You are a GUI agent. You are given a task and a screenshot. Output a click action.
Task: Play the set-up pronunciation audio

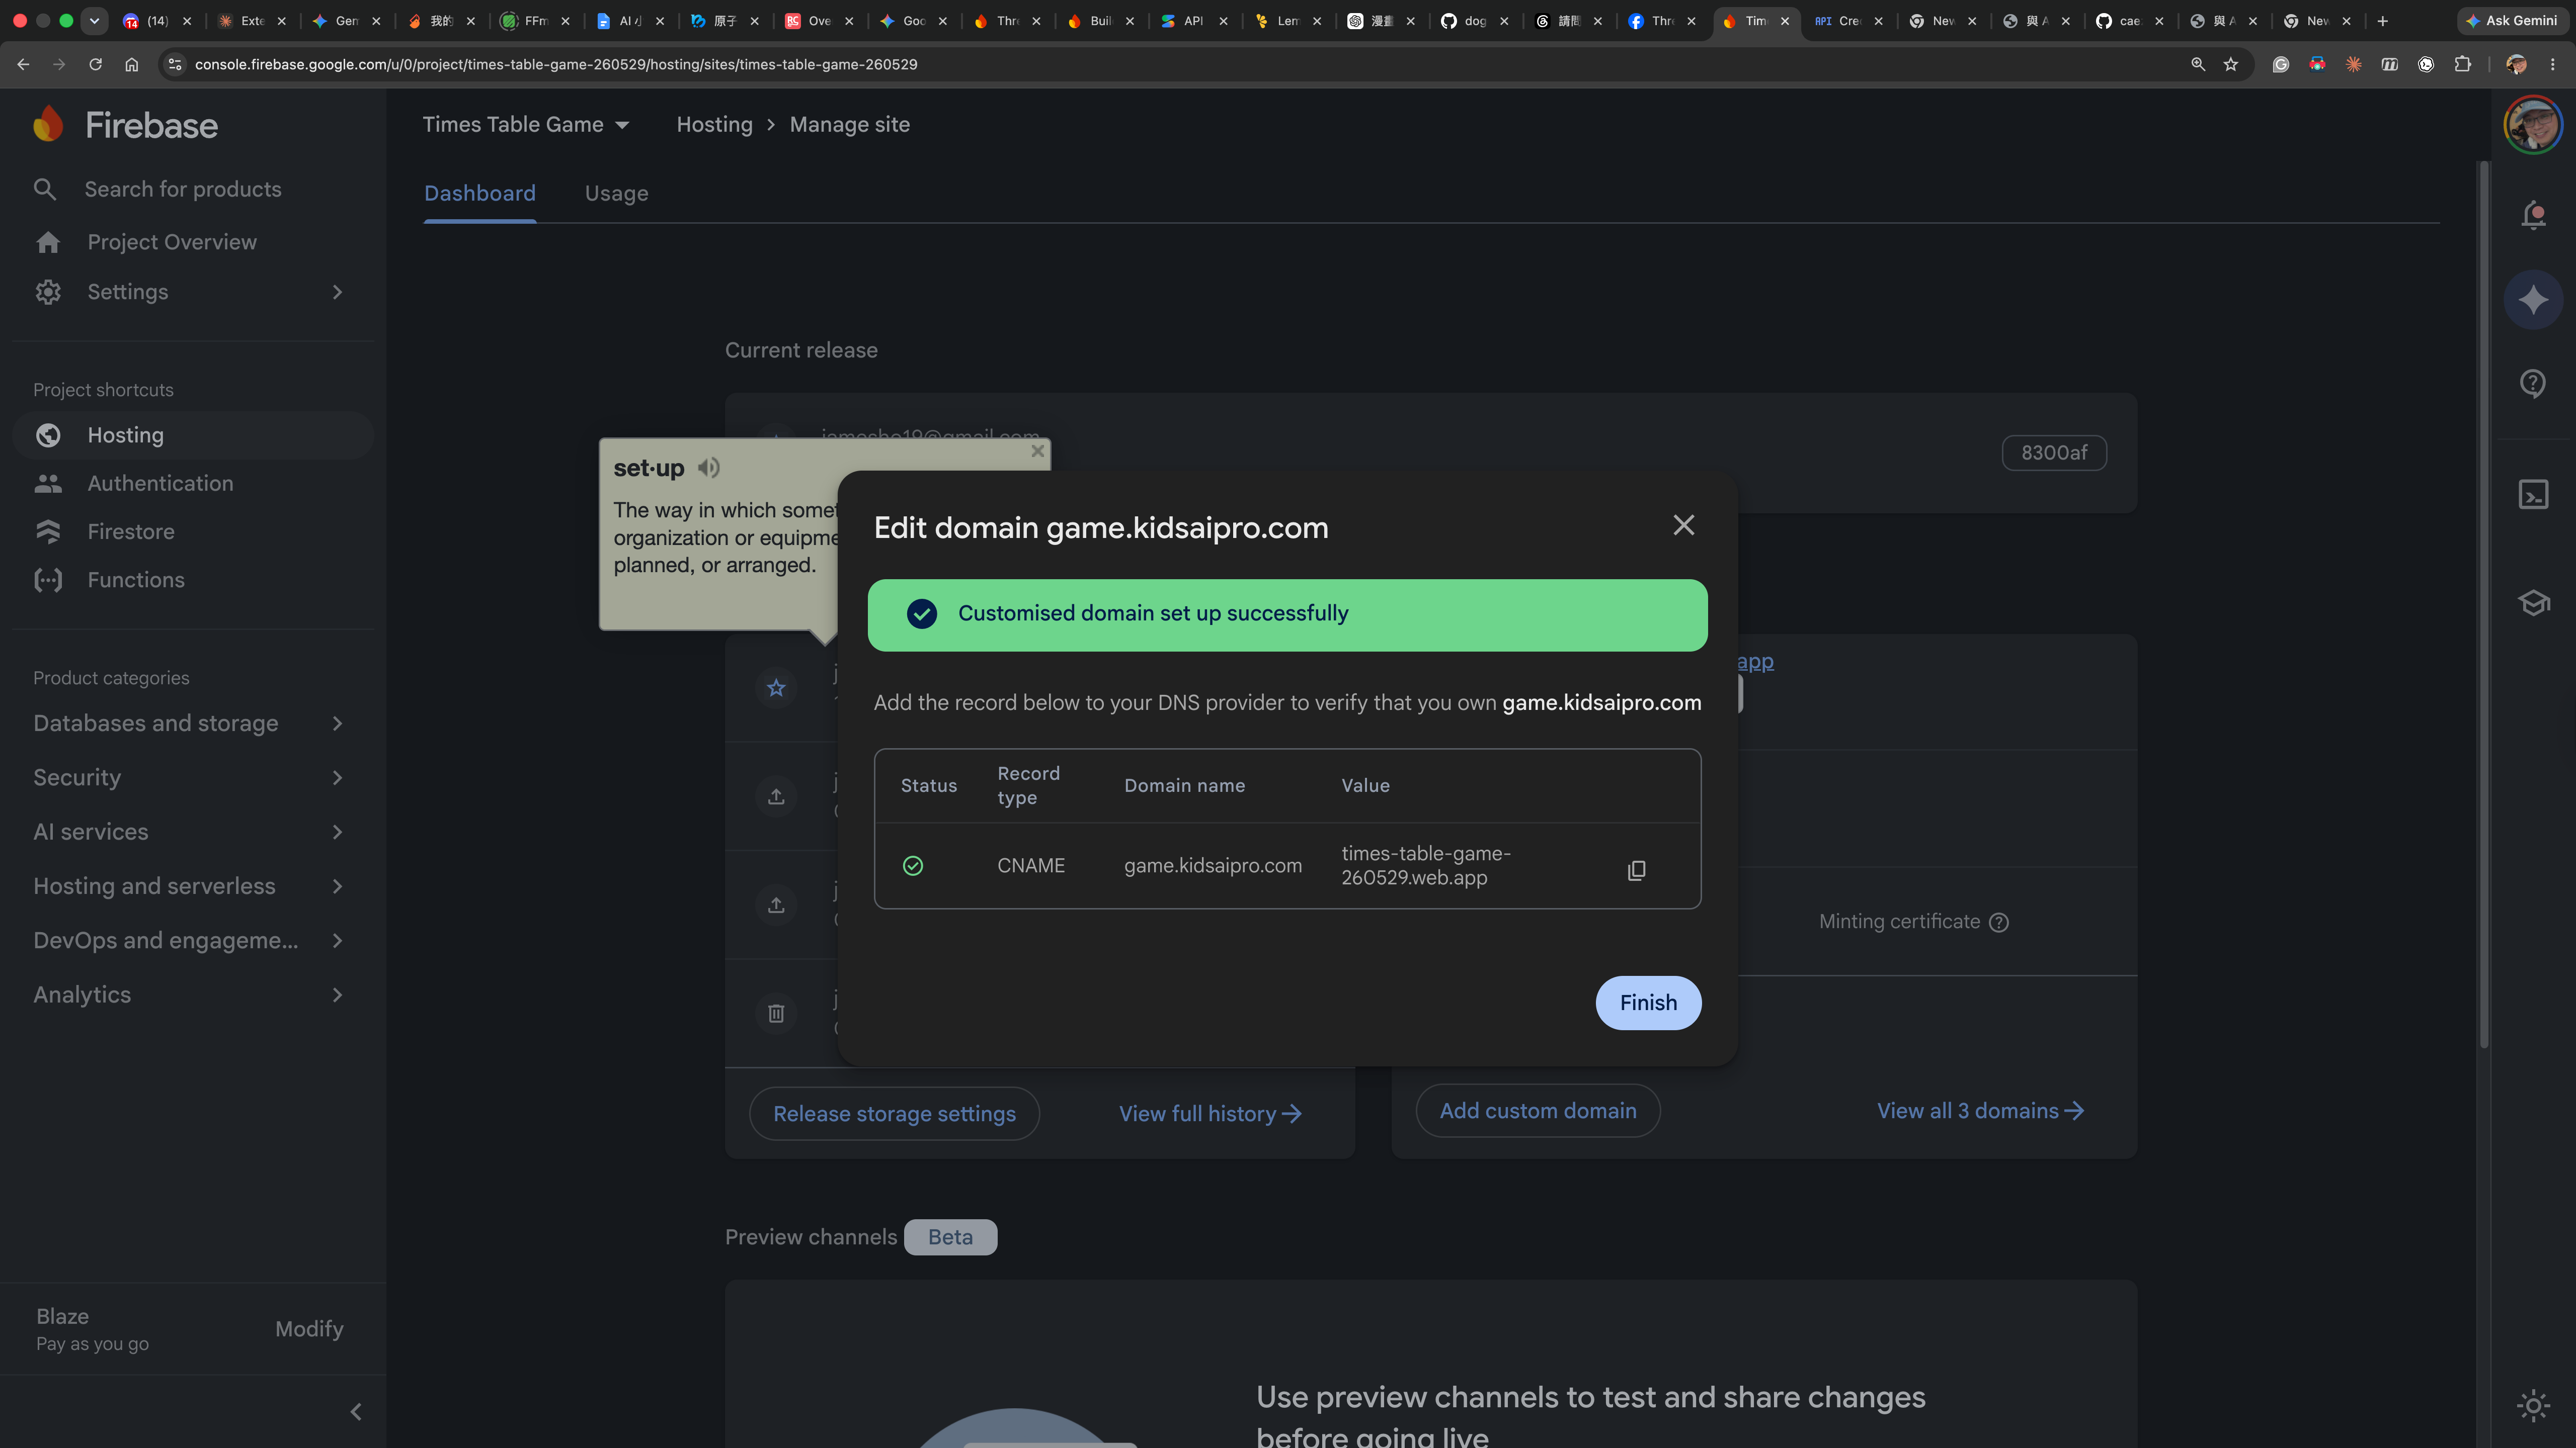[x=709, y=467]
